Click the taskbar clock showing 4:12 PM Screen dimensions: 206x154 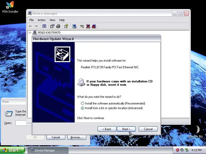pyautogui.click(x=196, y=150)
